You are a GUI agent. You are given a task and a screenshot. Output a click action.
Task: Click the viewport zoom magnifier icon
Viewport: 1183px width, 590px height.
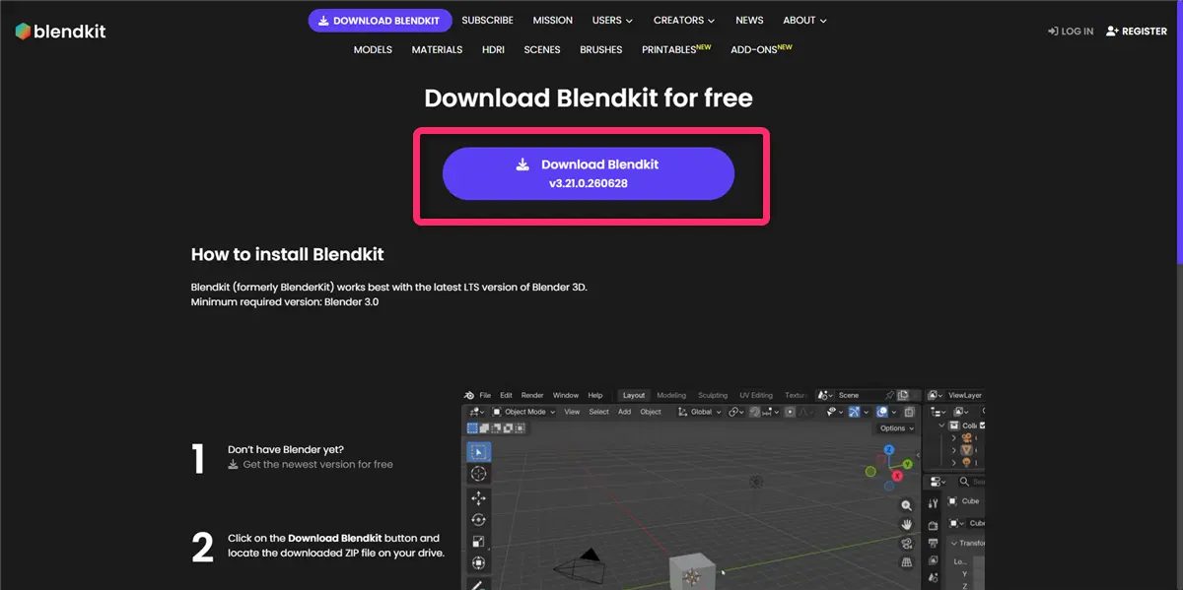[x=907, y=505]
